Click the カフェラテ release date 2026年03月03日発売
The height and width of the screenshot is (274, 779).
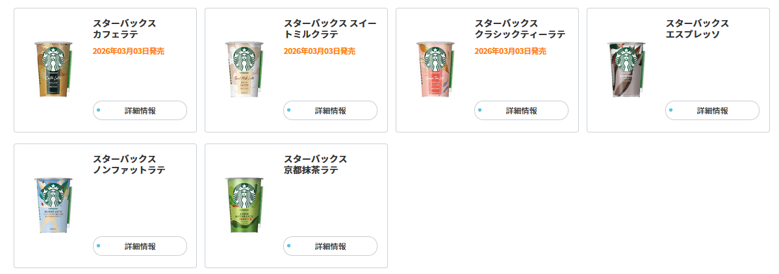(x=129, y=51)
